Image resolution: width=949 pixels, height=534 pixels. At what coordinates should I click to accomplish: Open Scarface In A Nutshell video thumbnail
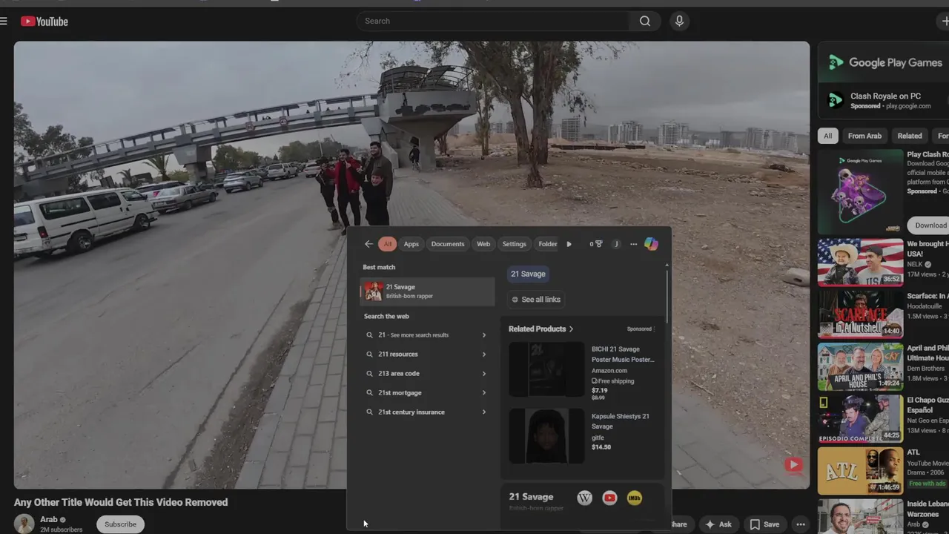[861, 314]
